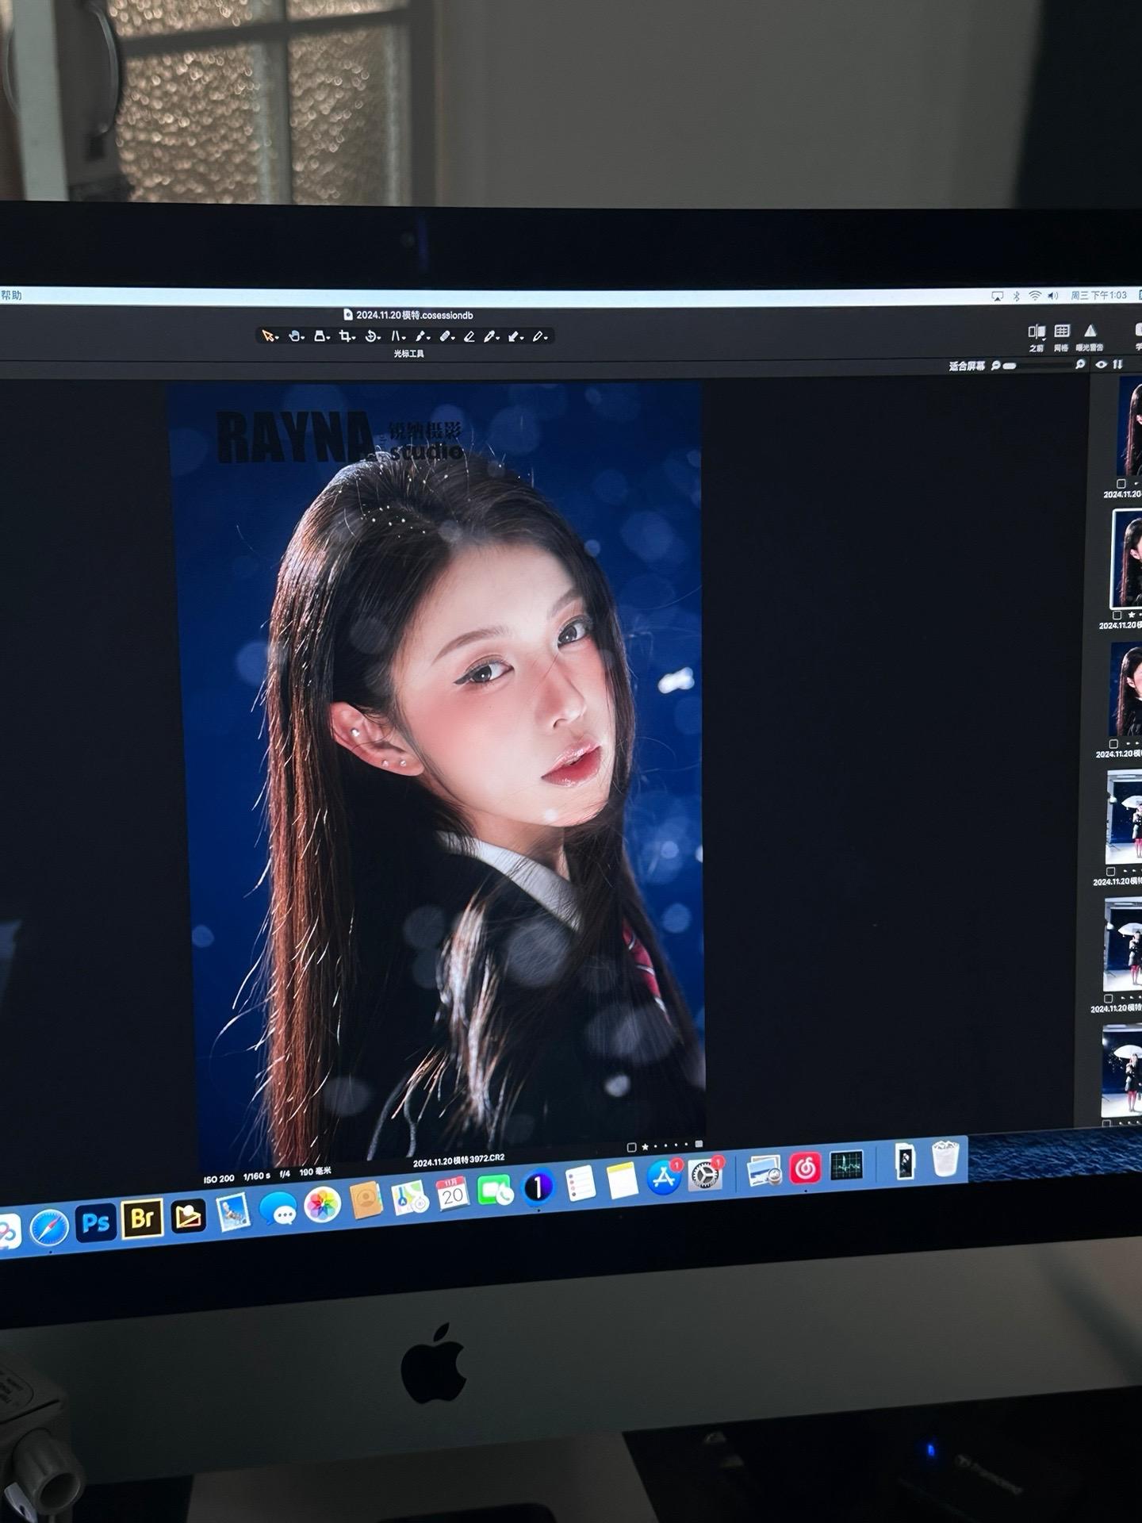Image resolution: width=1142 pixels, height=1523 pixels.
Task: Toggle the 之前 before/after view
Action: [x=1036, y=336]
